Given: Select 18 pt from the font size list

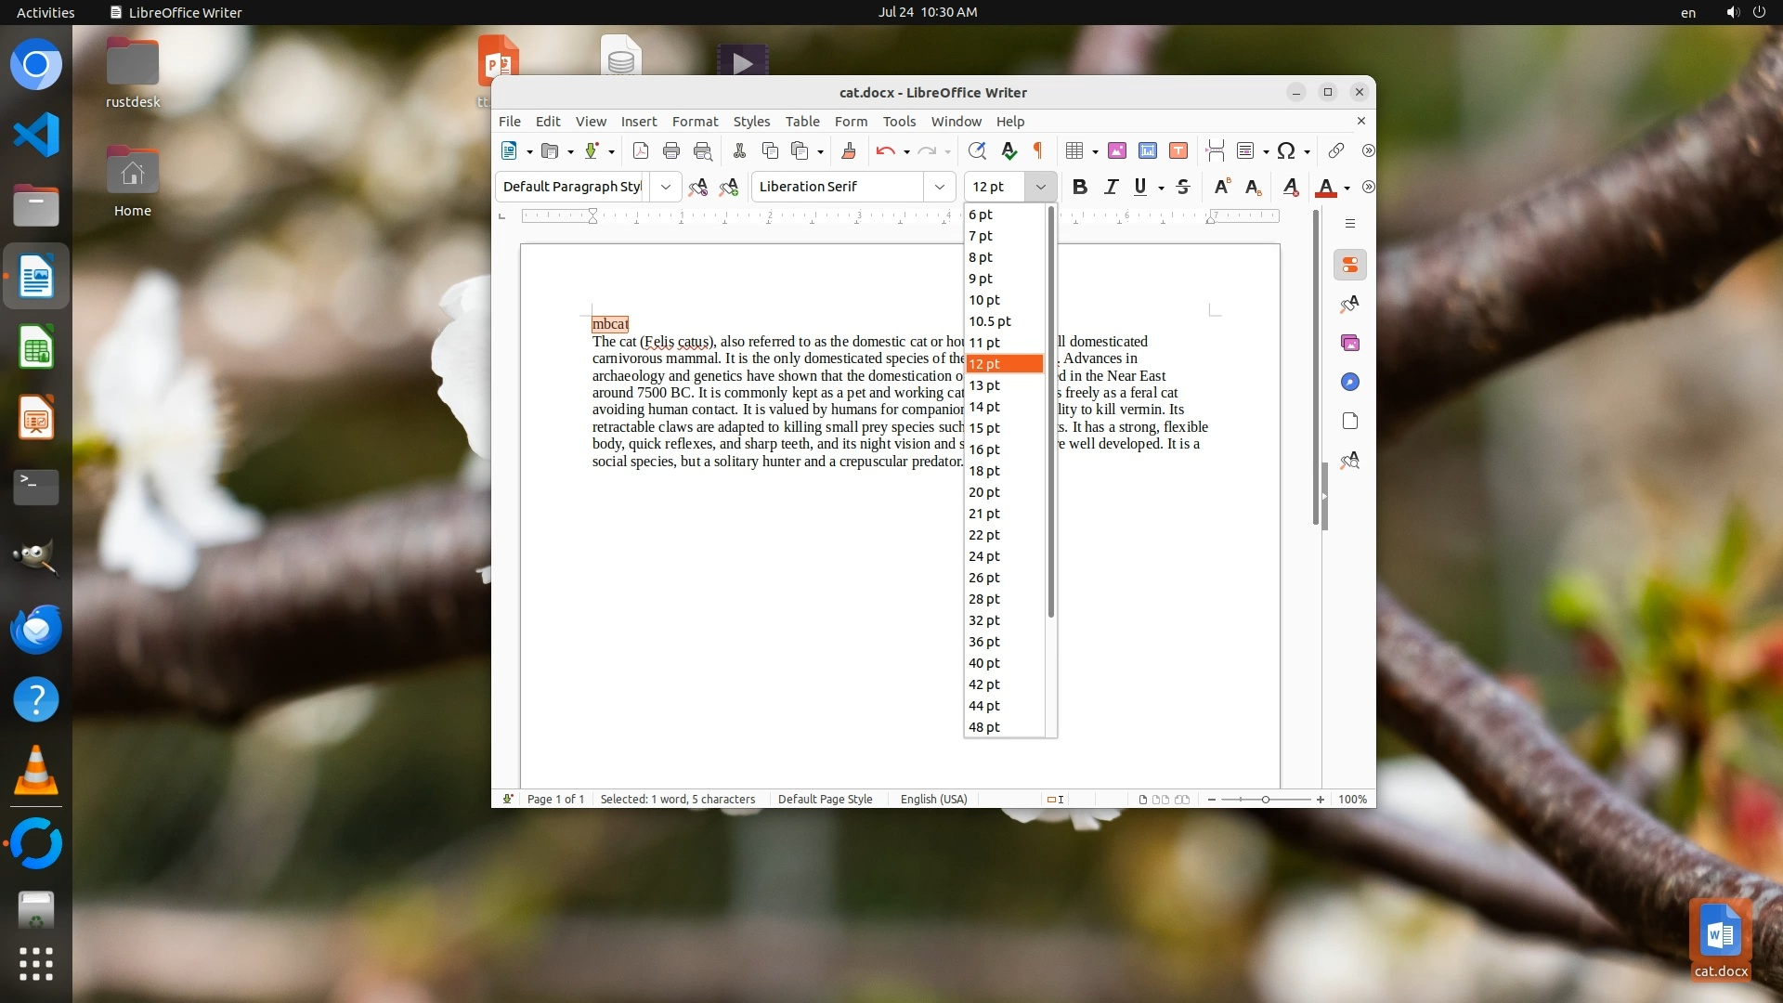Looking at the screenshot, I should [x=984, y=471].
